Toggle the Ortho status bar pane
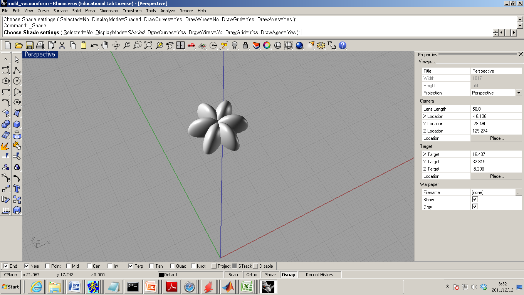 click(x=252, y=275)
